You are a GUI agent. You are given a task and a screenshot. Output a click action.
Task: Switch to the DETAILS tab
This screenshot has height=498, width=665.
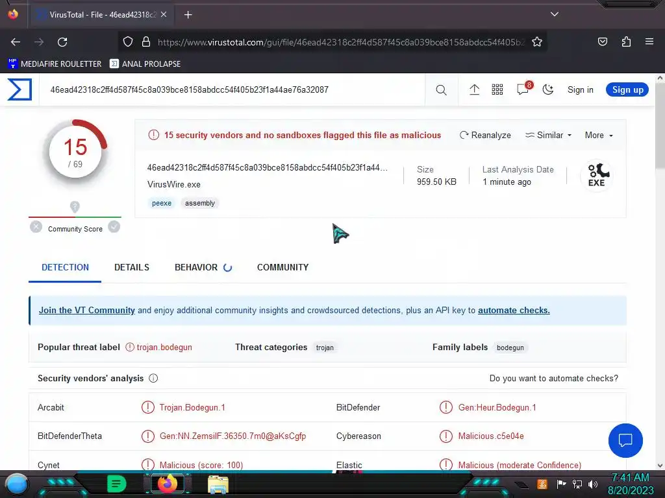[131, 268]
